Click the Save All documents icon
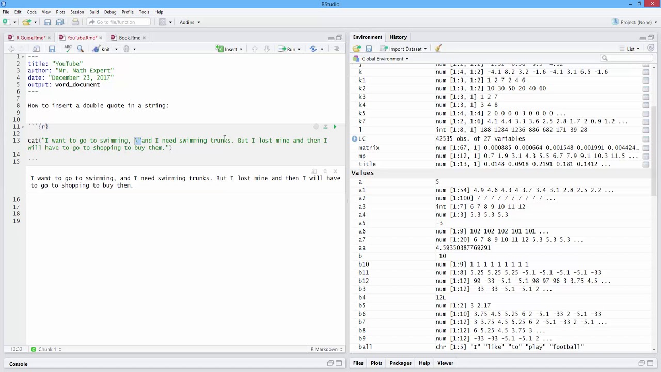661x372 pixels. tap(60, 22)
